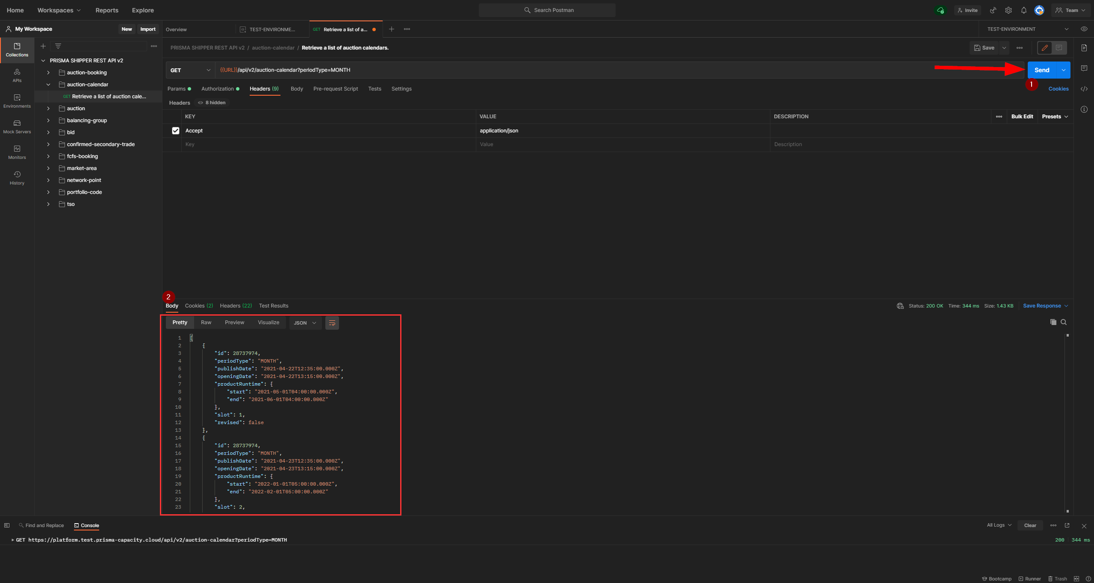Viewport: 1094px width, 583px height.
Task: Click the Cookies link
Action: point(1058,89)
